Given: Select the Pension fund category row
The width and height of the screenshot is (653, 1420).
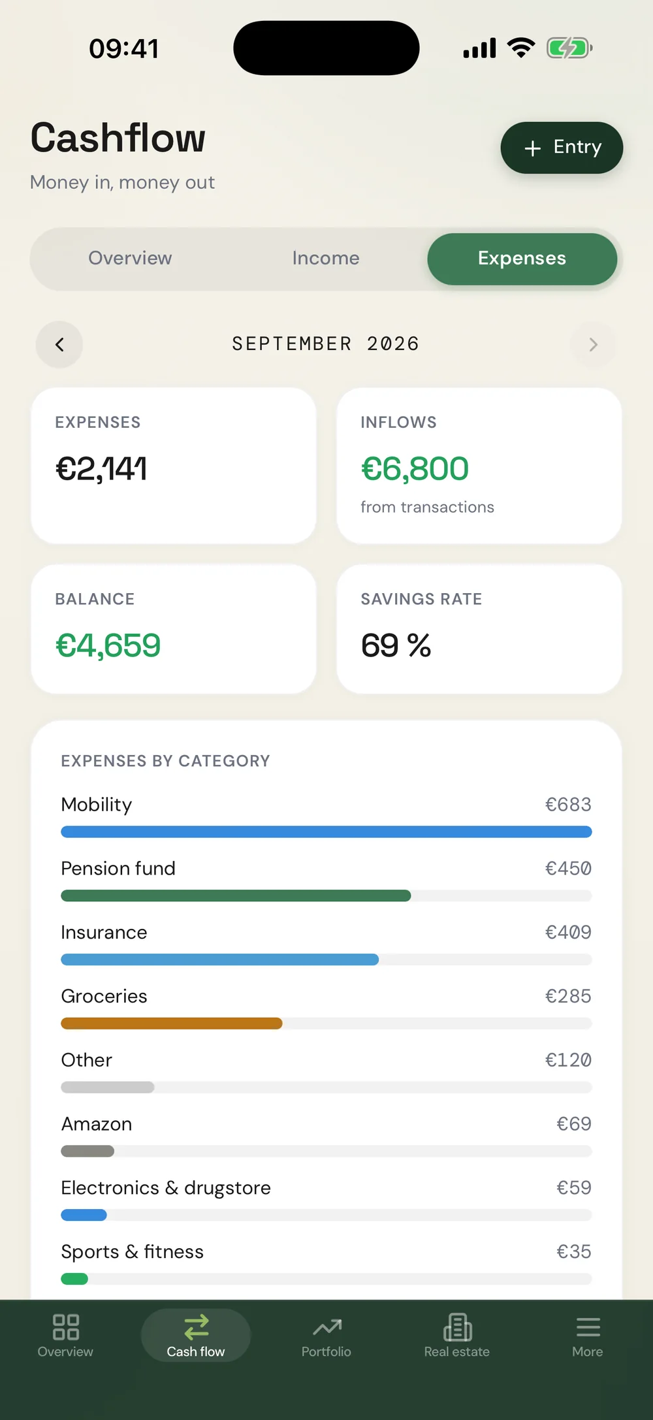Looking at the screenshot, I should point(326,881).
